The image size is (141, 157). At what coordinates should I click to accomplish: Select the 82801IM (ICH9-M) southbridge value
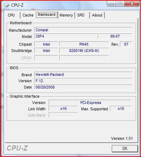pos(84,51)
